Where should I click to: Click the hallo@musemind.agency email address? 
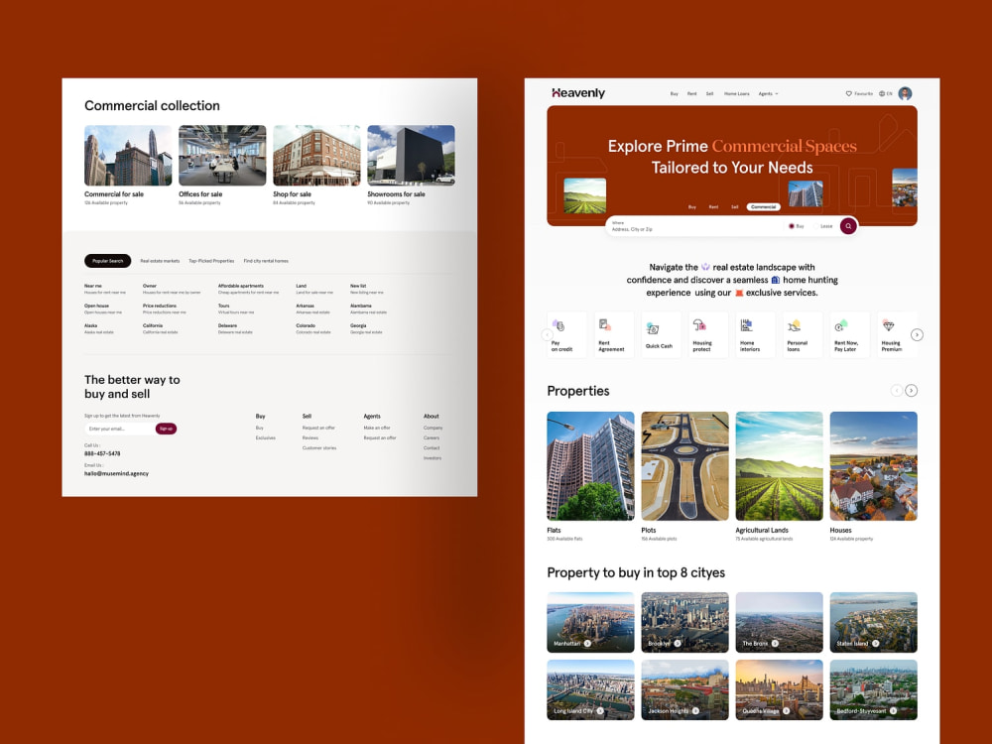tap(116, 473)
